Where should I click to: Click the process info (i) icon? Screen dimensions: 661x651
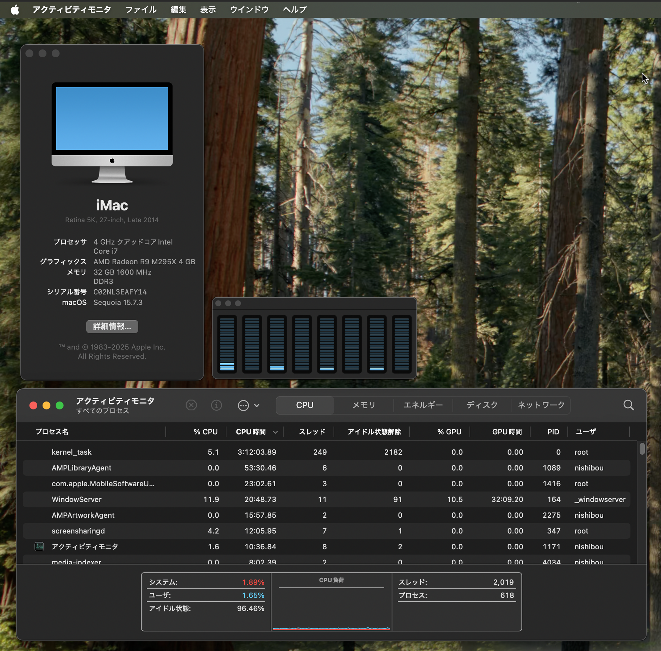pyautogui.click(x=216, y=405)
